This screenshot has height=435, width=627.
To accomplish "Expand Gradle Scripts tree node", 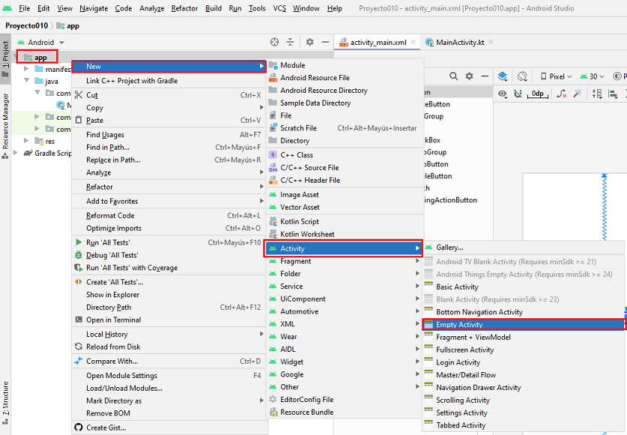I will coord(15,152).
